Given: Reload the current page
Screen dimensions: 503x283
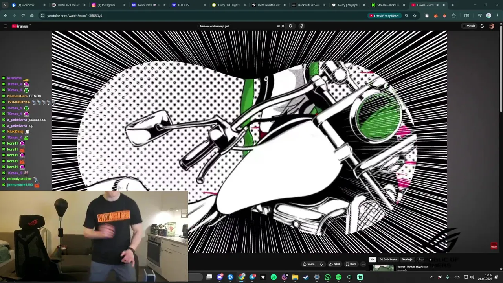Looking at the screenshot, I should [x=23, y=16].
